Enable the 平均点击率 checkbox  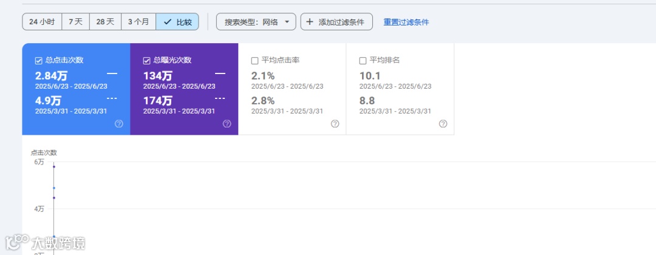point(255,61)
